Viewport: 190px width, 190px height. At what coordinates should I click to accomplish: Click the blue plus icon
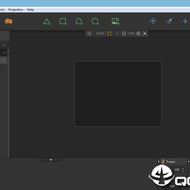coord(185,21)
